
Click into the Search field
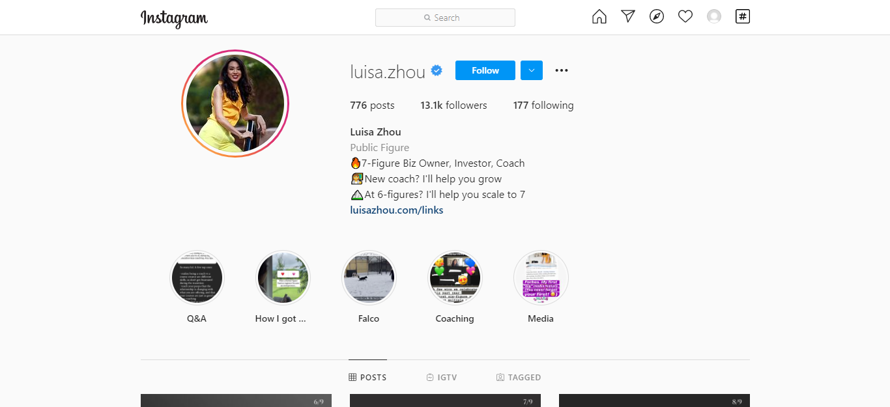pyautogui.click(x=445, y=18)
